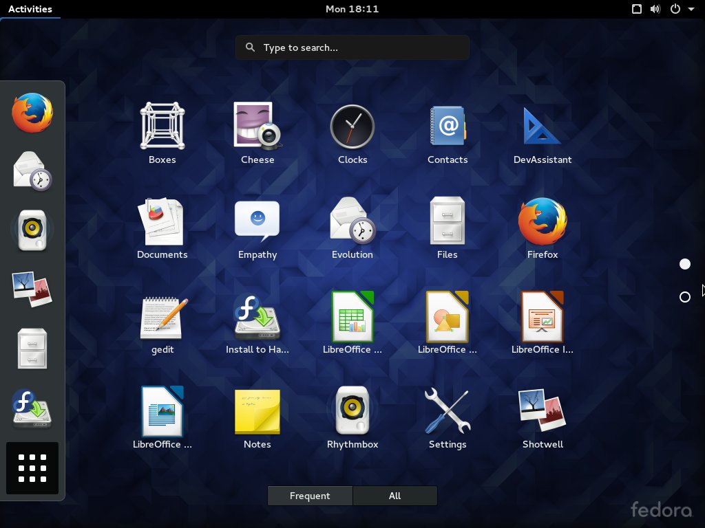The width and height of the screenshot is (705, 528).
Task: Click Firefox in the dash
Action: [x=32, y=113]
